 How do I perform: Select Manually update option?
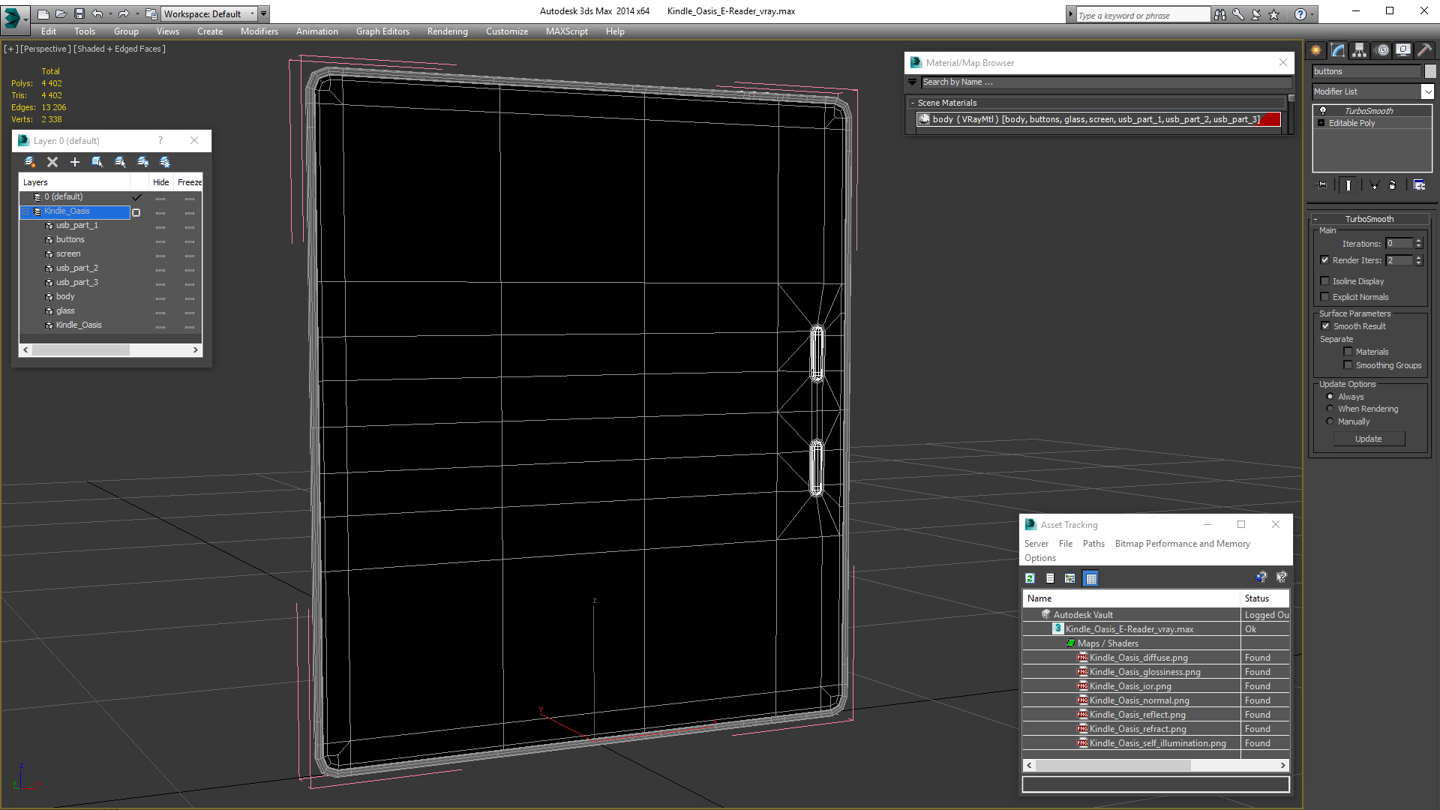[1330, 421]
